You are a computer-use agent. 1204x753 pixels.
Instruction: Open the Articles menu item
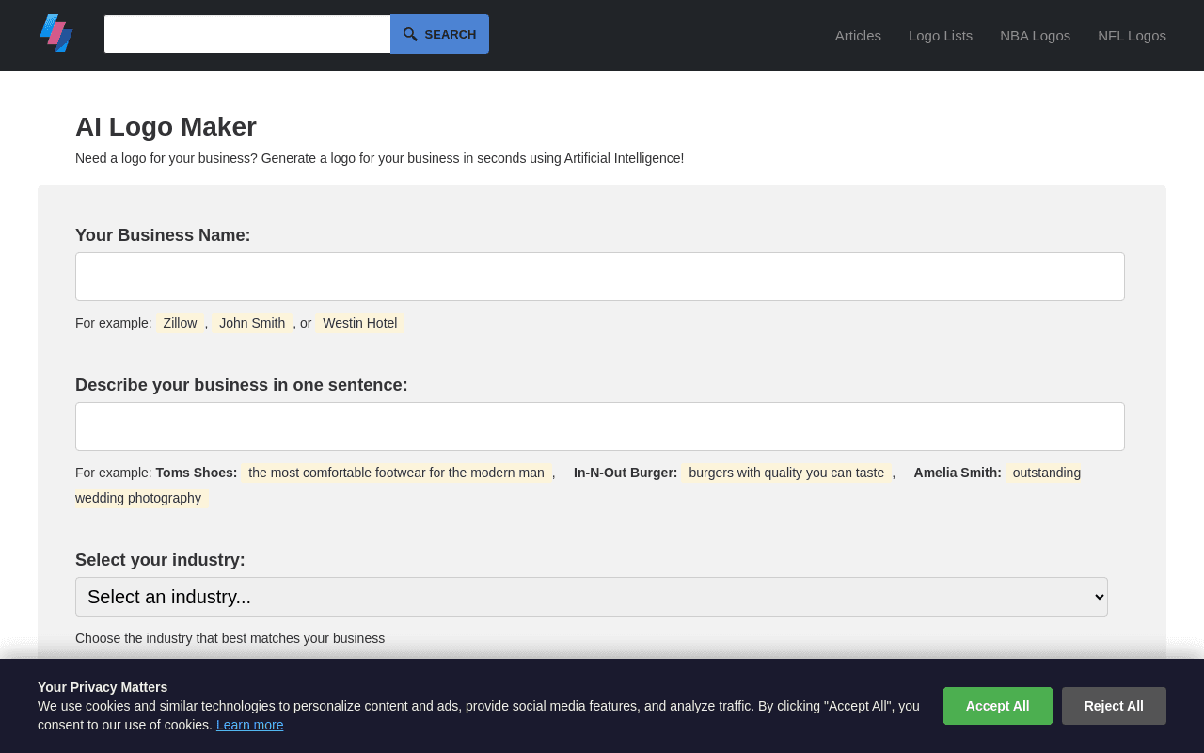click(858, 36)
